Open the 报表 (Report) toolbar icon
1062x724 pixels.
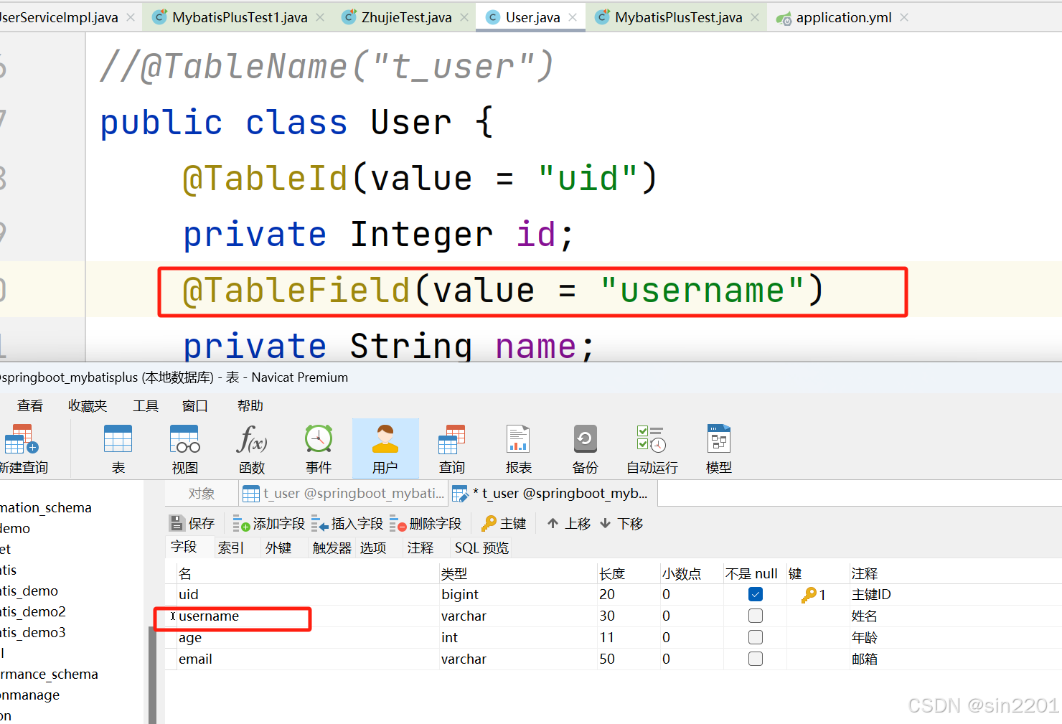518,448
